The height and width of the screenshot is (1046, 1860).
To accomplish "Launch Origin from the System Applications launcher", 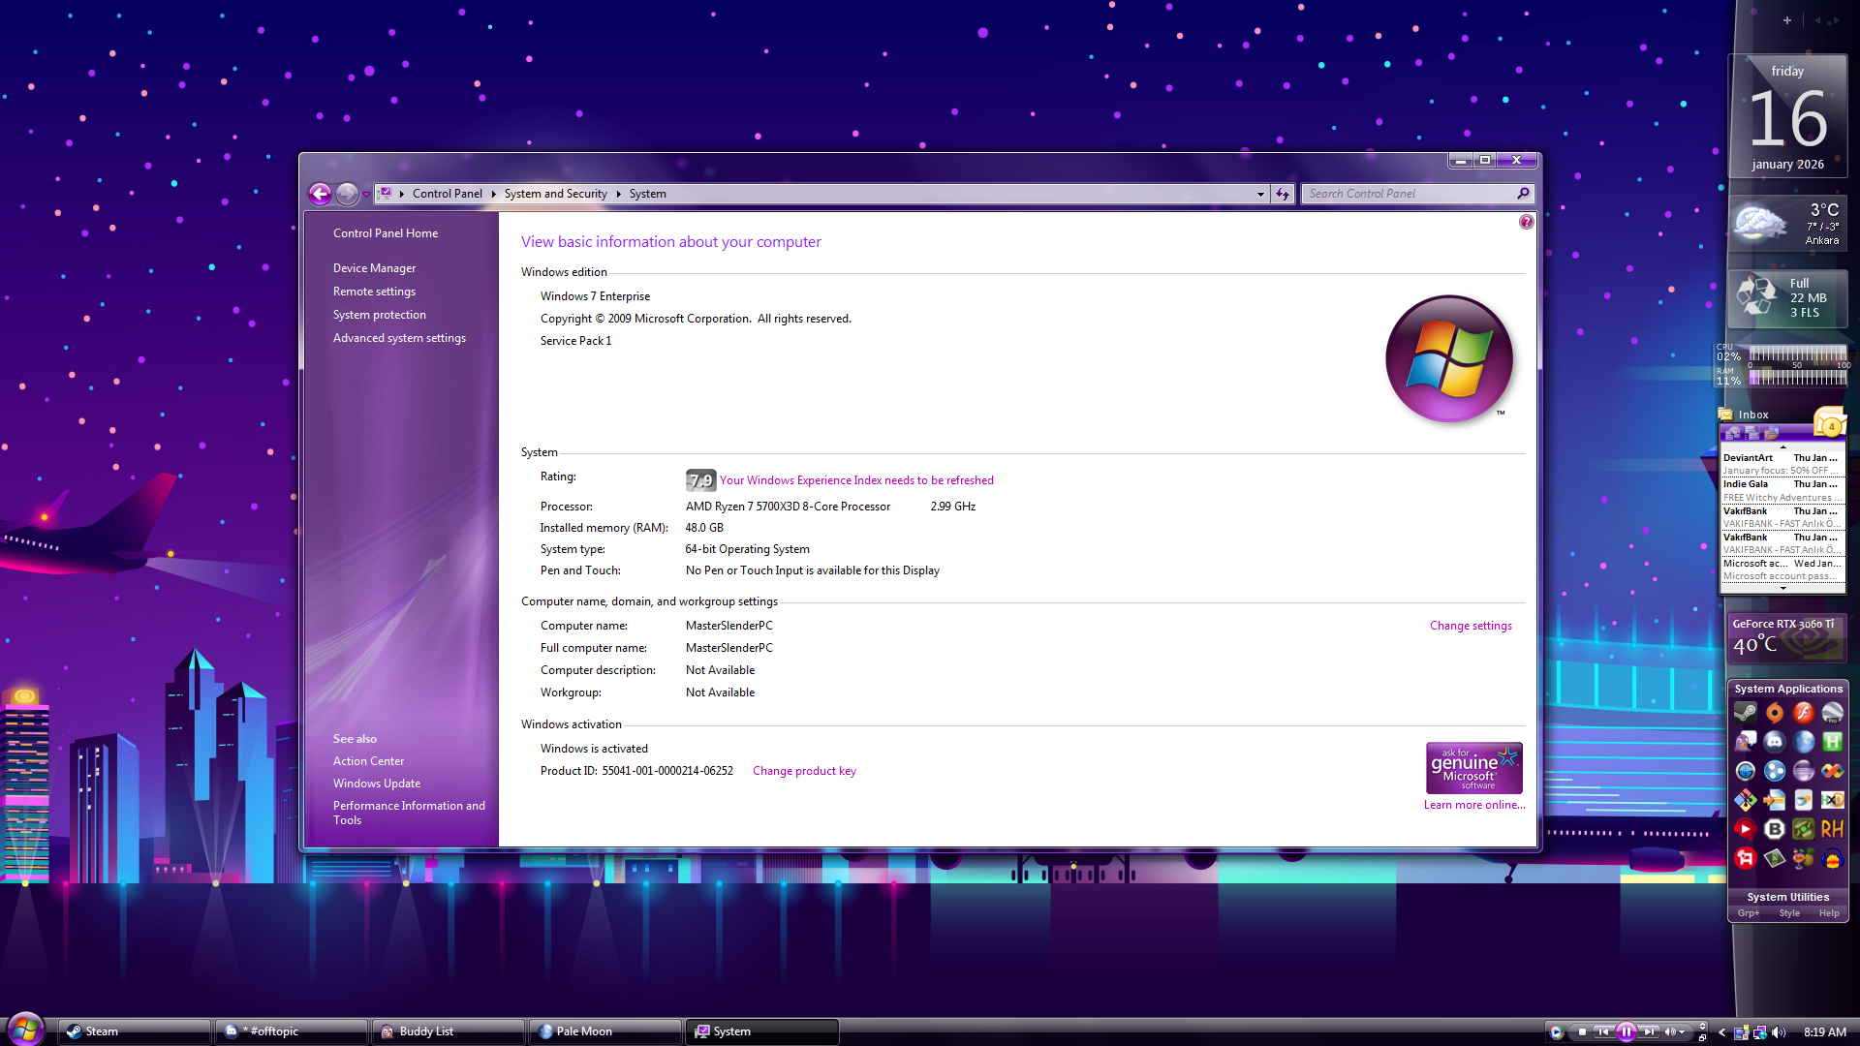I will tap(1775, 713).
